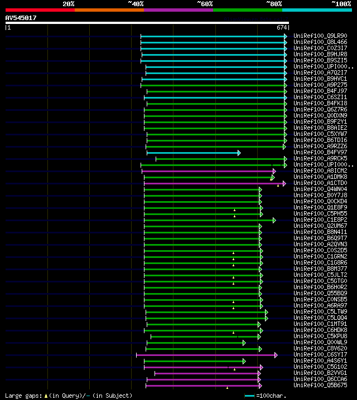Click the green arrowhead of the C1E8P2 alignment
The width and height of the screenshot is (357, 400).
[274, 220]
